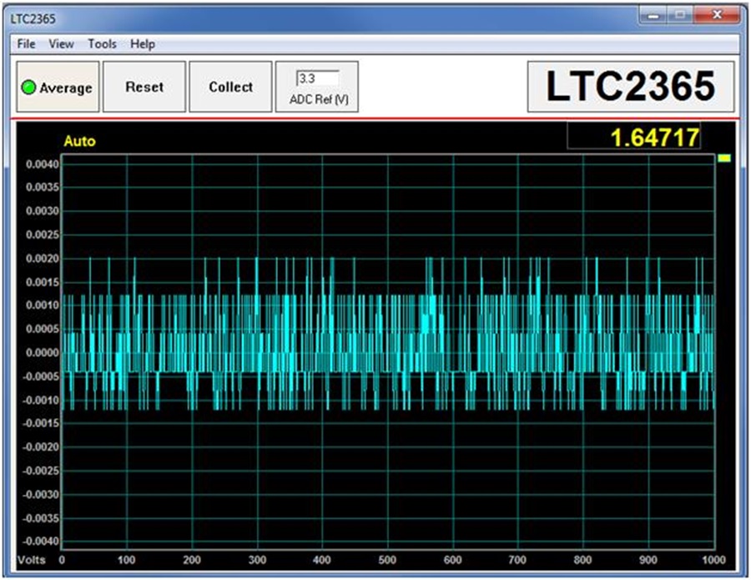
Task: Open the Tools menu
Action: [102, 44]
